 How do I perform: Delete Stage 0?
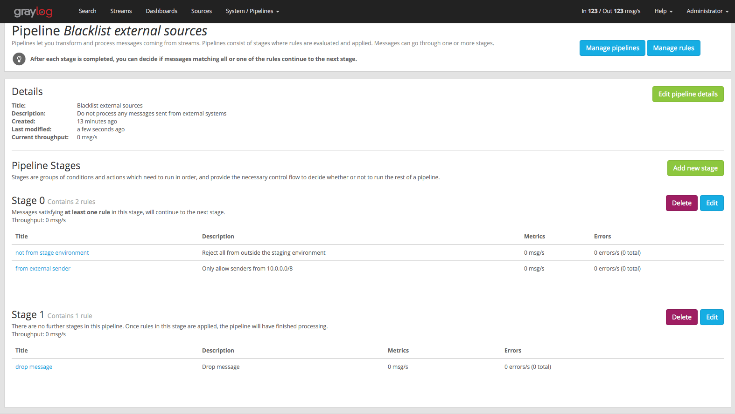click(x=681, y=203)
